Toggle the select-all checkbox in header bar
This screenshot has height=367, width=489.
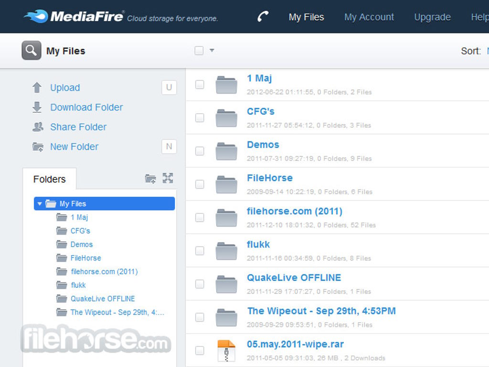pyautogui.click(x=199, y=50)
